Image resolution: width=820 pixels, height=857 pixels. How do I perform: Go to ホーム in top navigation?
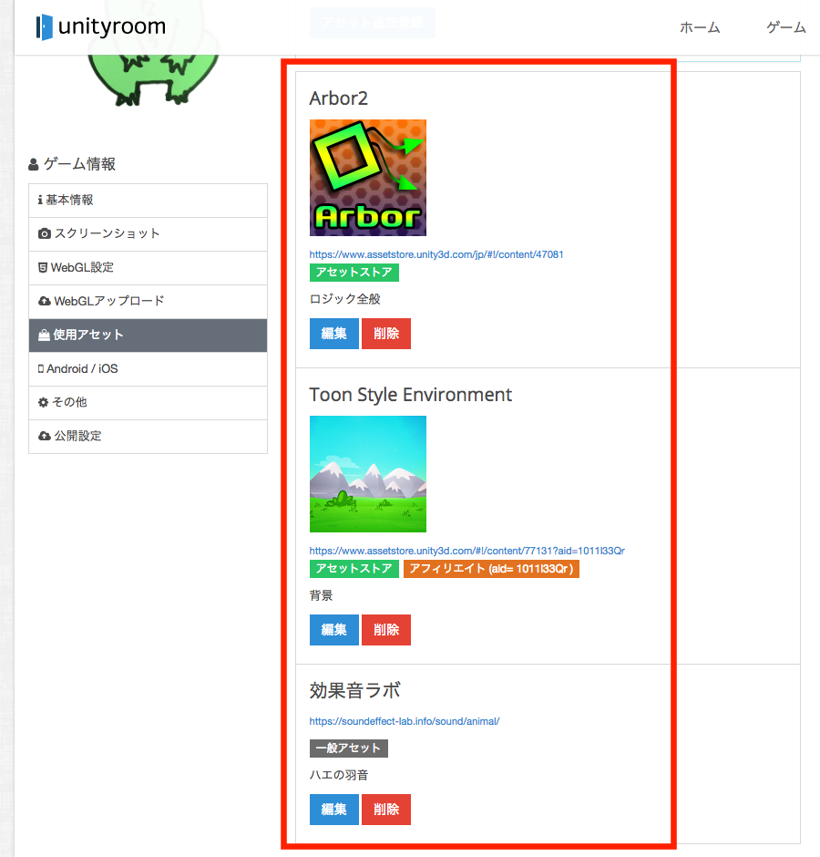699,27
